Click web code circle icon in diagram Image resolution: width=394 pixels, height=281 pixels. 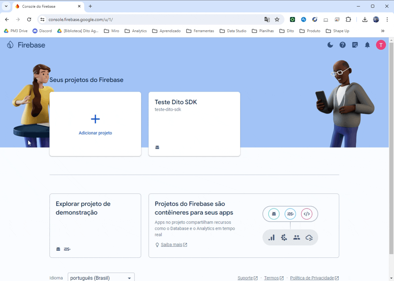pyautogui.click(x=307, y=214)
